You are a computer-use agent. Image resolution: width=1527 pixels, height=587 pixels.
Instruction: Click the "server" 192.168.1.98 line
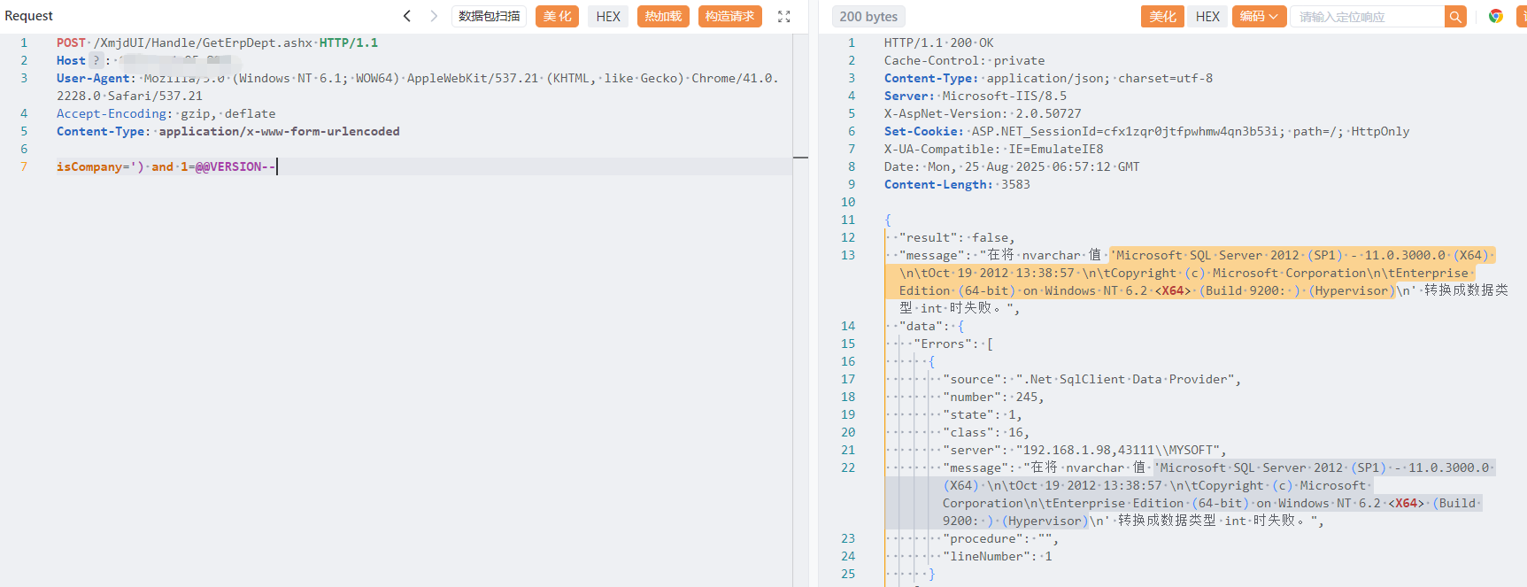pos(1085,450)
